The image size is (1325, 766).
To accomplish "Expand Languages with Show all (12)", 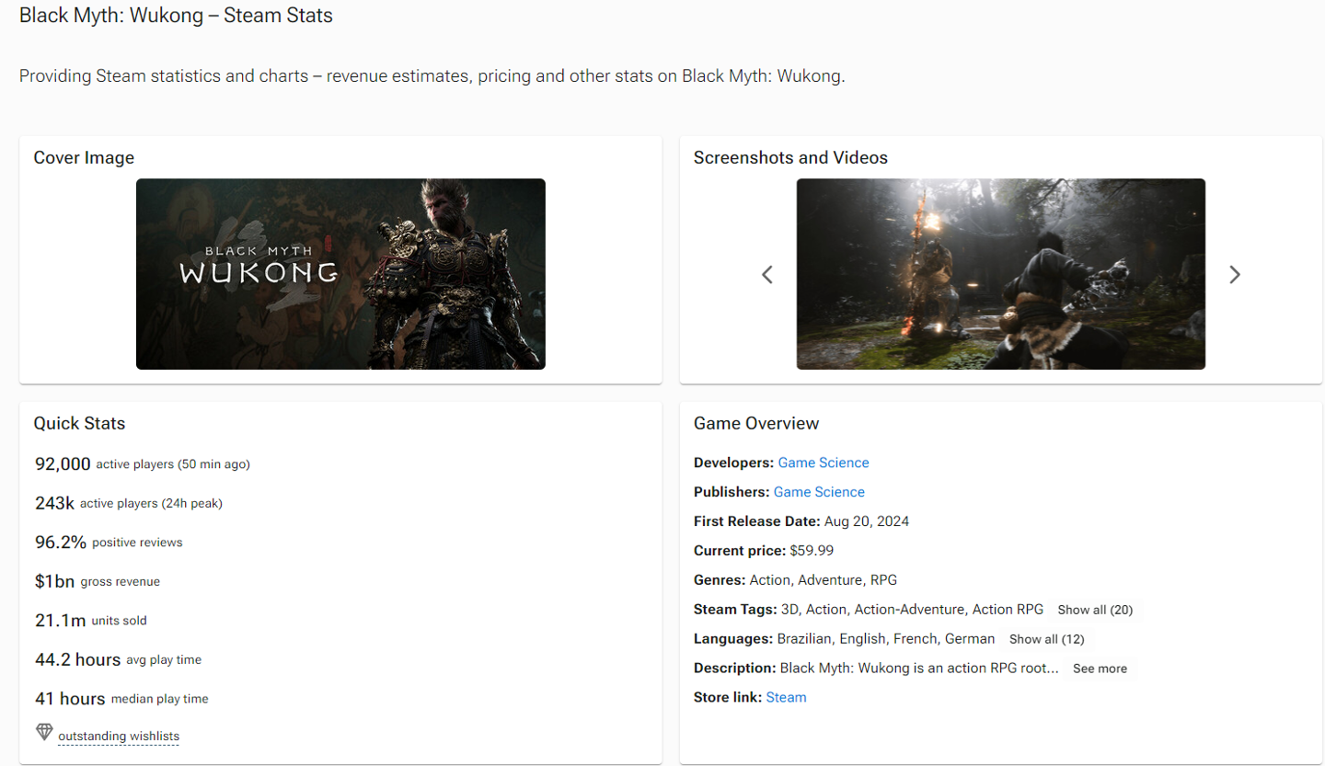I will (1047, 639).
